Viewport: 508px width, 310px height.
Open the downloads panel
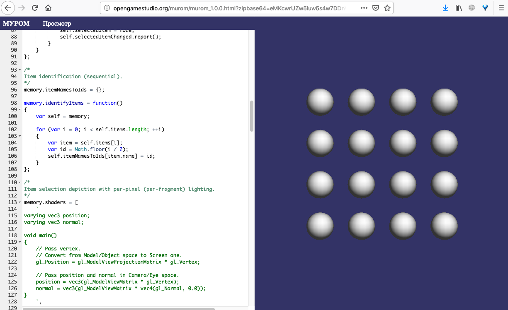coord(445,8)
